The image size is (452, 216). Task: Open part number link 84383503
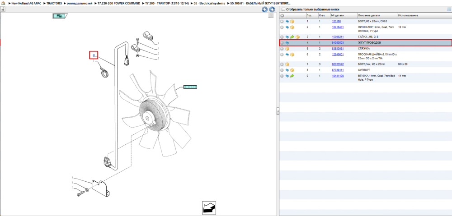338,43
